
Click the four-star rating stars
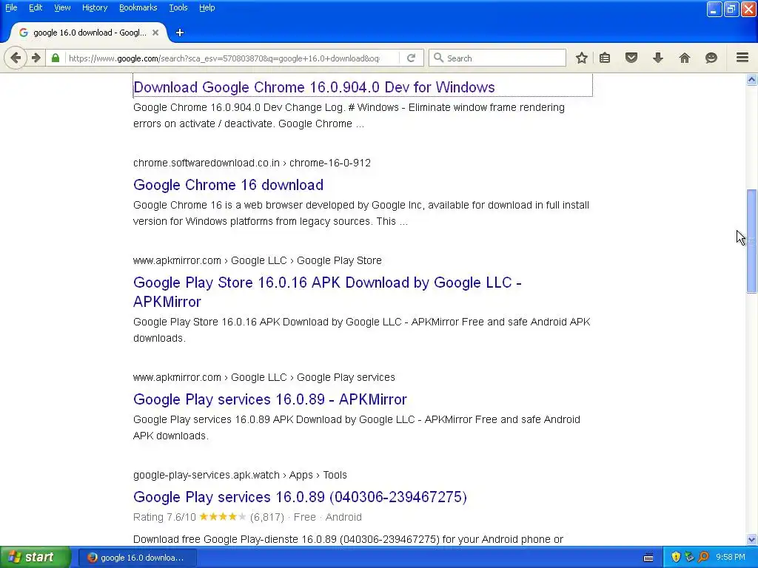pos(223,516)
